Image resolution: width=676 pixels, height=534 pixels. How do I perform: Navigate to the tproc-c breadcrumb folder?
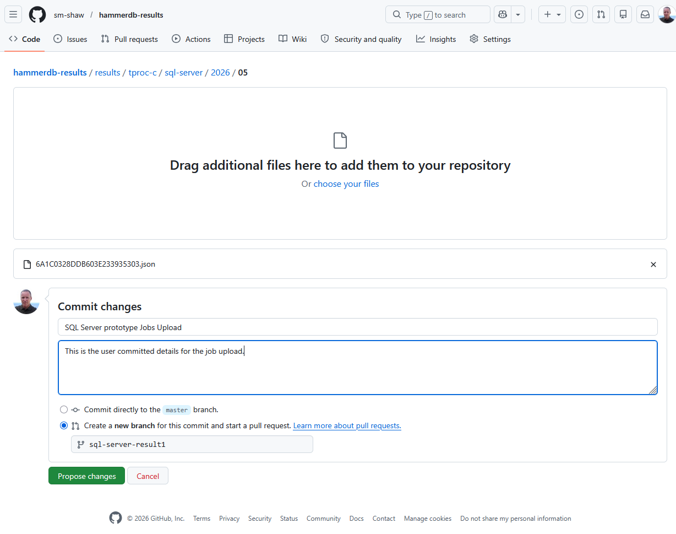coord(143,72)
